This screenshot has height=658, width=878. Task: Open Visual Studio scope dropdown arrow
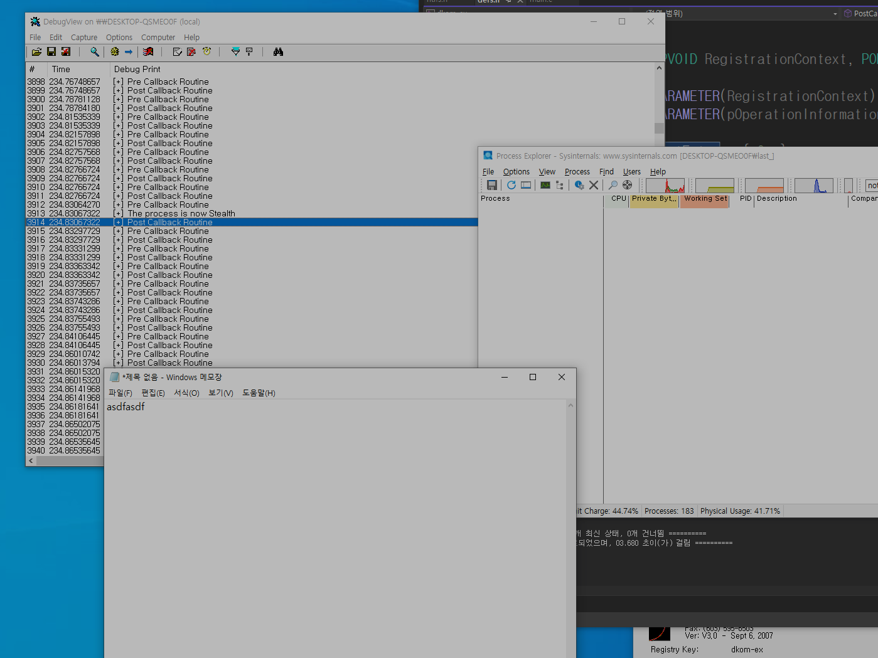pyautogui.click(x=835, y=14)
